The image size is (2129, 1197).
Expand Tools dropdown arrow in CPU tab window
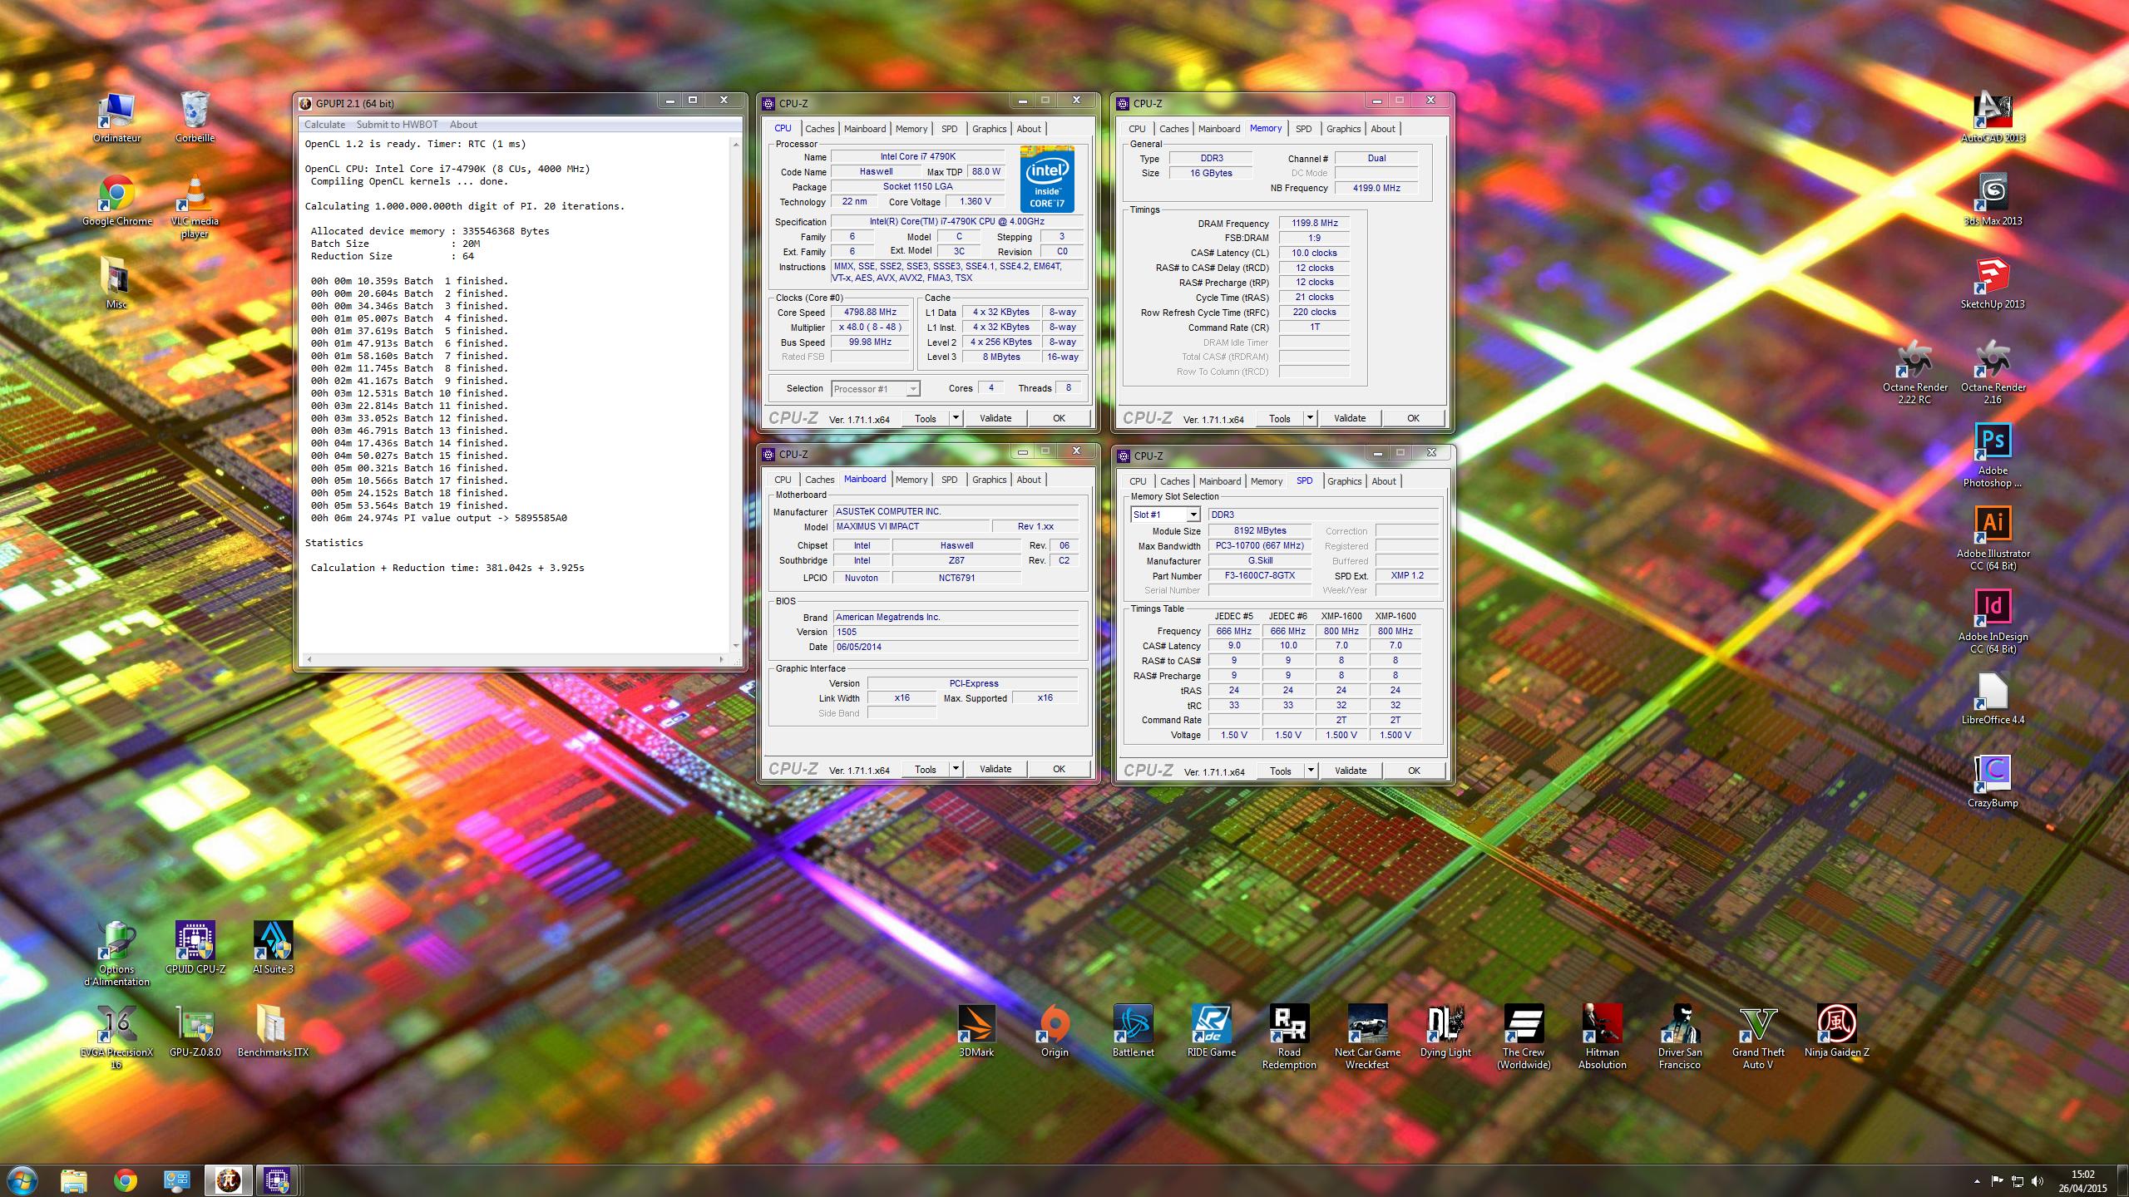click(956, 418)
